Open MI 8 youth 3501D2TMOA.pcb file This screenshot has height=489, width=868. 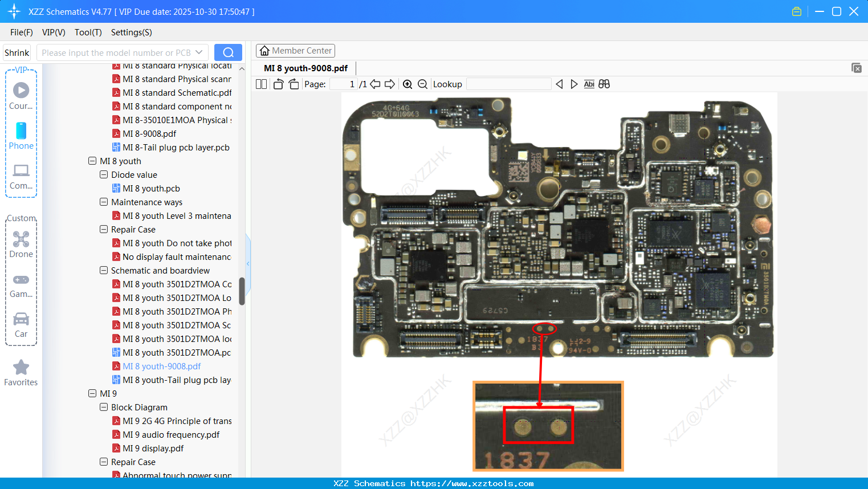177,353
